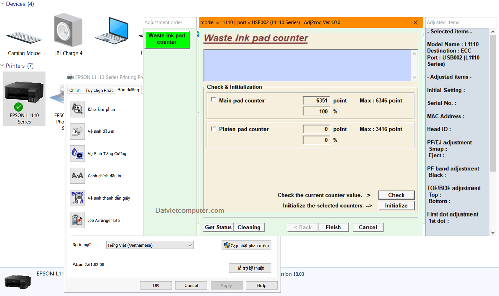Click the head cleaning (Vệ sinh đầu in) icon
This screenshot has height=296, width=499.
[77, 131]
